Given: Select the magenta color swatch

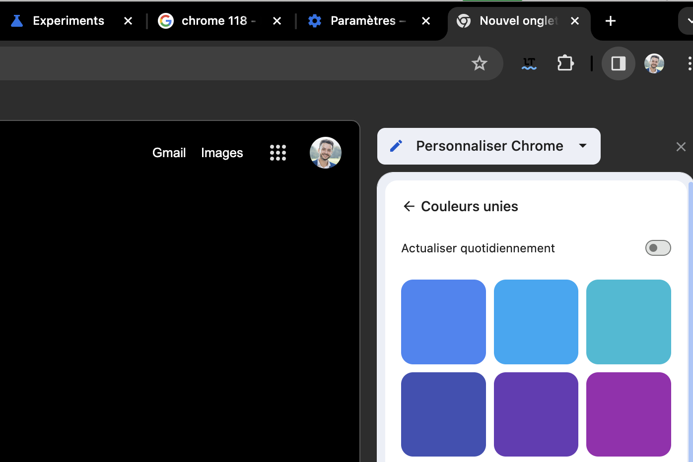Looking at the screenshot, I should click(x=628, y=414).
